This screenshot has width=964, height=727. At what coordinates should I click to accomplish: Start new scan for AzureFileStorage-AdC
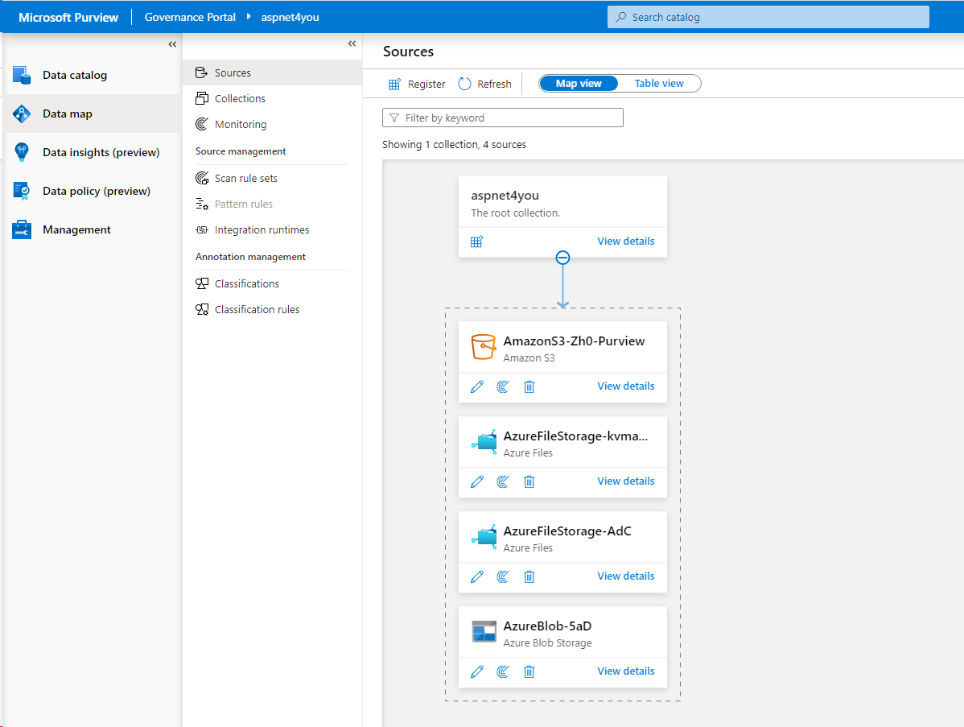coord(503,576)
